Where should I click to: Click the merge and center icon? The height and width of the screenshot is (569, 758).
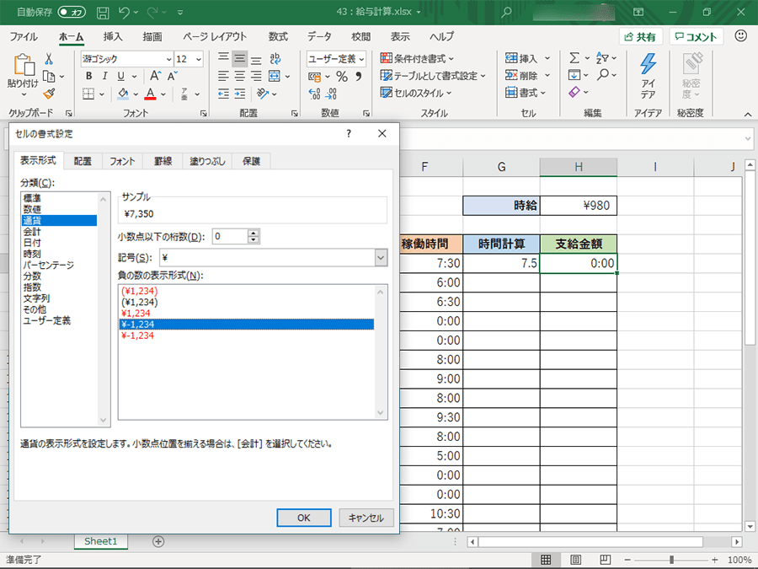pos(274,76)
